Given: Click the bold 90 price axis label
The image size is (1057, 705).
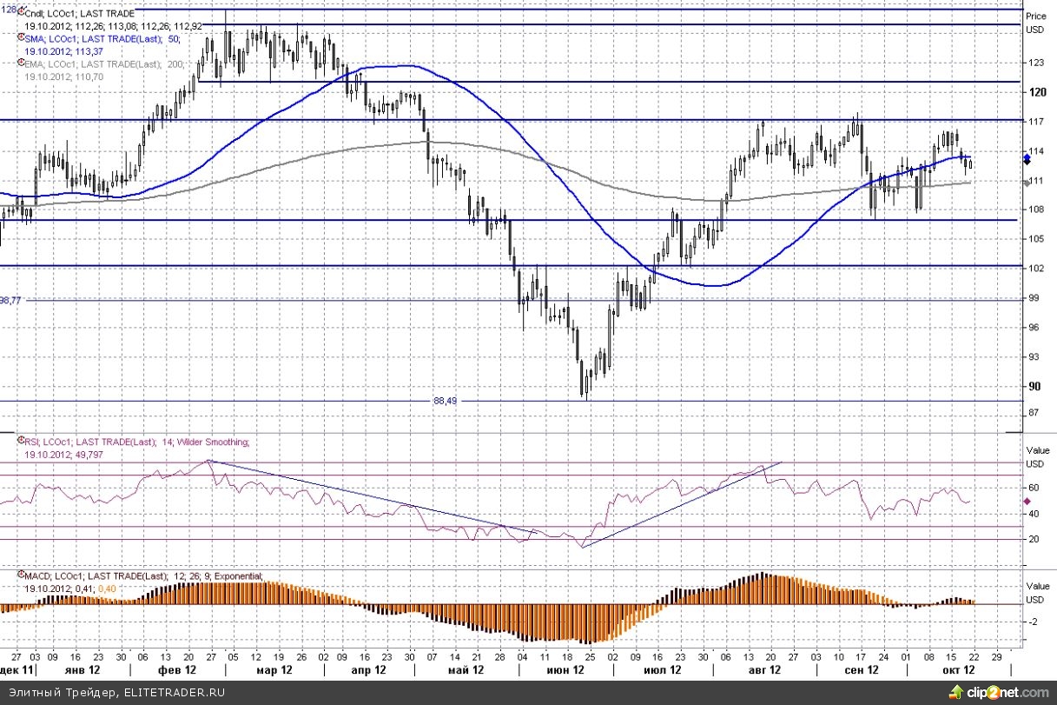Looking at the screenshot, I should [1034, 386].
